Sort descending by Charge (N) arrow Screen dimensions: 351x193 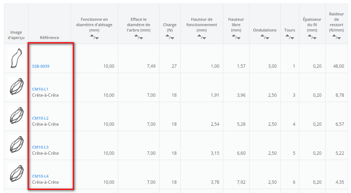pyautogui.click(x=172, y=38)
